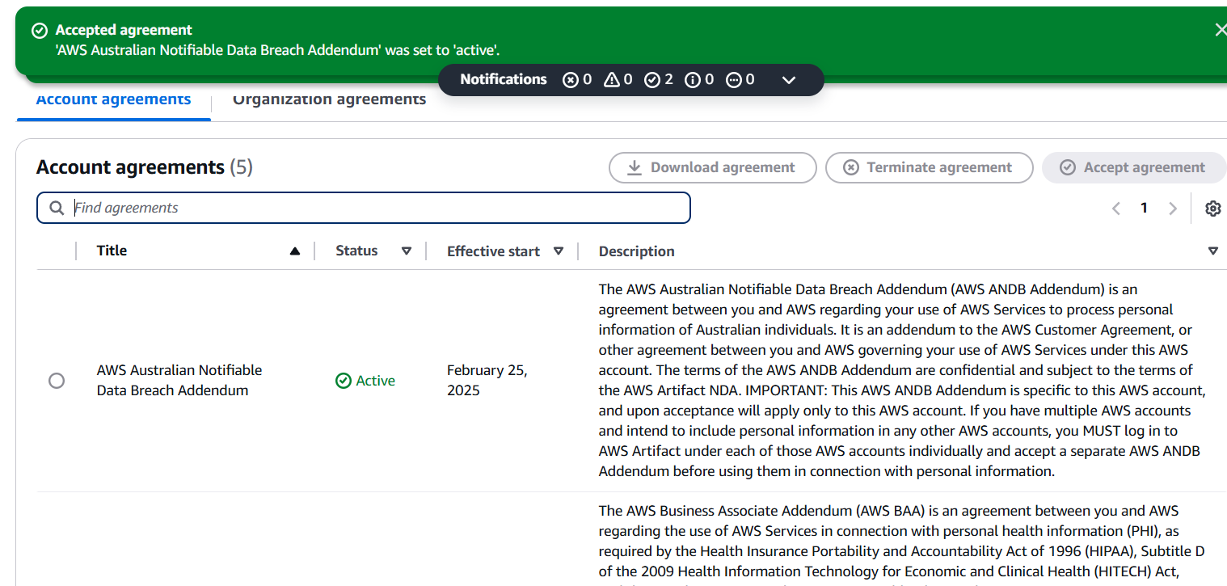Click the Effective start column header label
1227x586 pixels.
(x=493, y=251)
